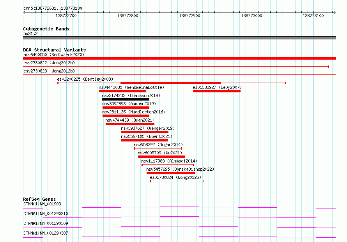
Task: Click the red nsv5457695 variant bar
Action: click(x=171, y=173)
